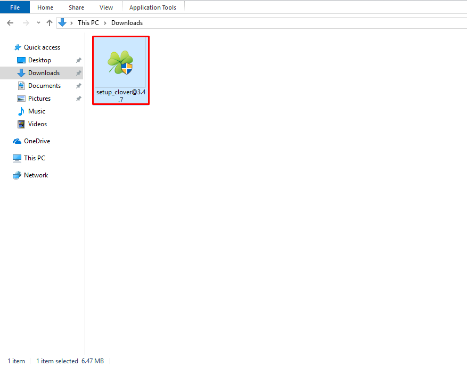Image resolution: width=467 pixels, height=367 pixels.
Task: Click the Videos film strip icon
Action: pyautogui.click(x=21, y=124)
